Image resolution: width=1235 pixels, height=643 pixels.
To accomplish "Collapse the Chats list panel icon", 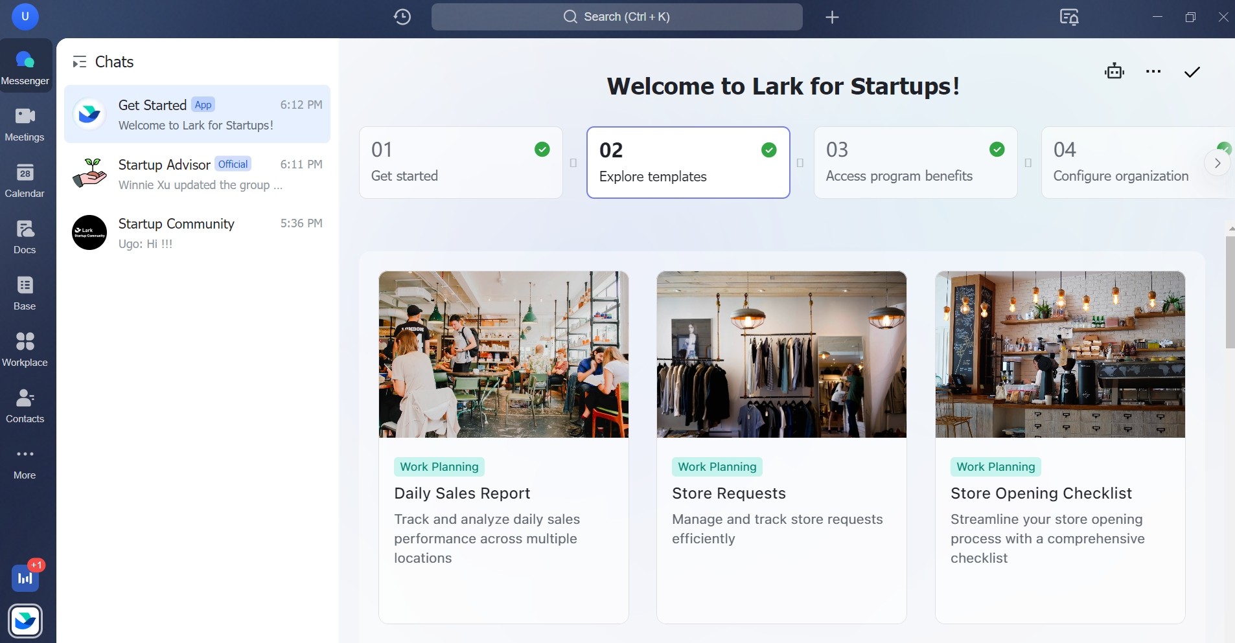I will click(x=80, y=62).
